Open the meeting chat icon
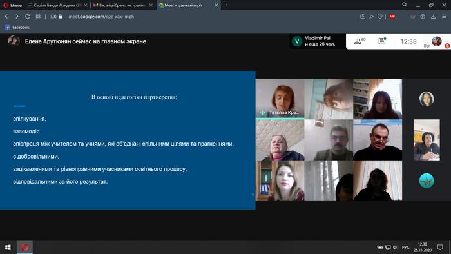This screenshot has height=254, width=451. [x=382, y=41]
